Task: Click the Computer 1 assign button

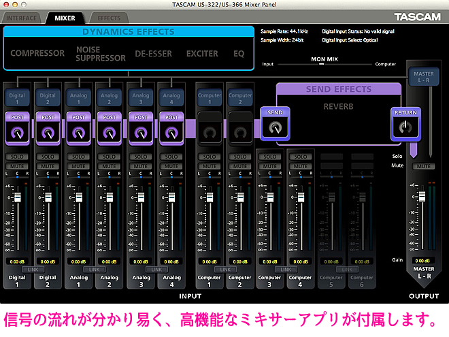Action: tap(210, 98)
